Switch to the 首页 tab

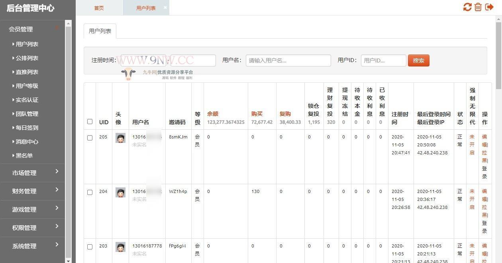pyautogui.click(x=99, y=8)
